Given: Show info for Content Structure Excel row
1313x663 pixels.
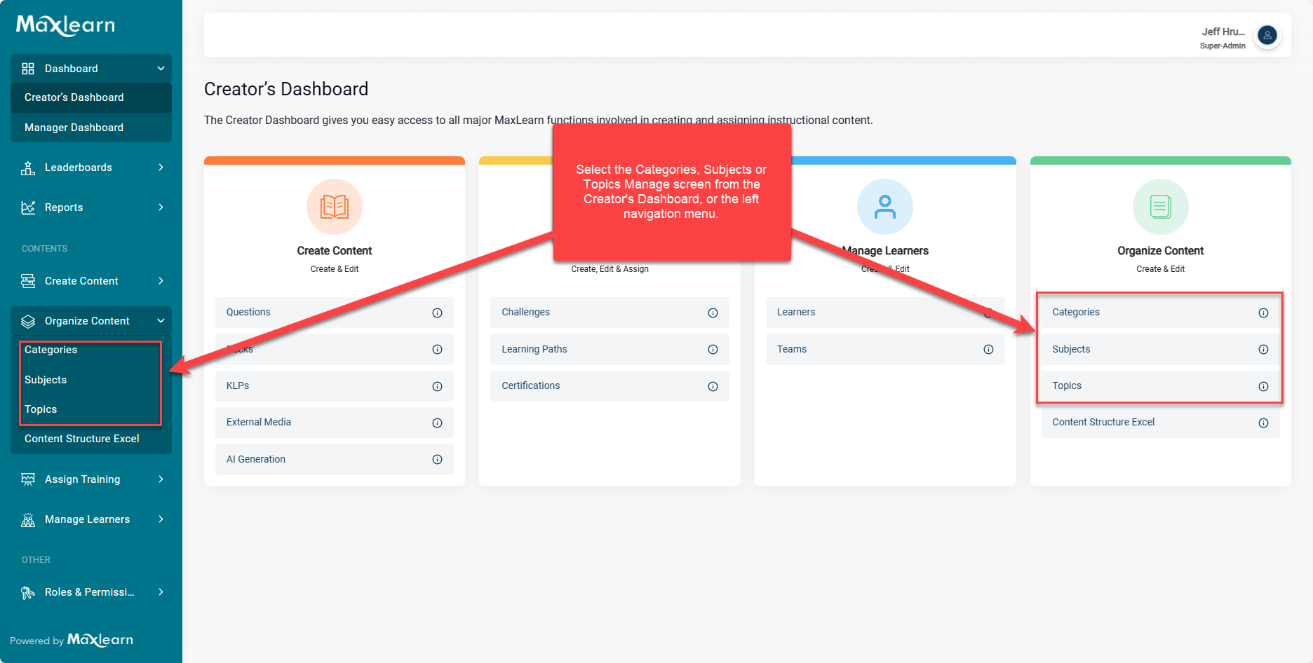Looking at the screenshot, I should pos(1264,423).
